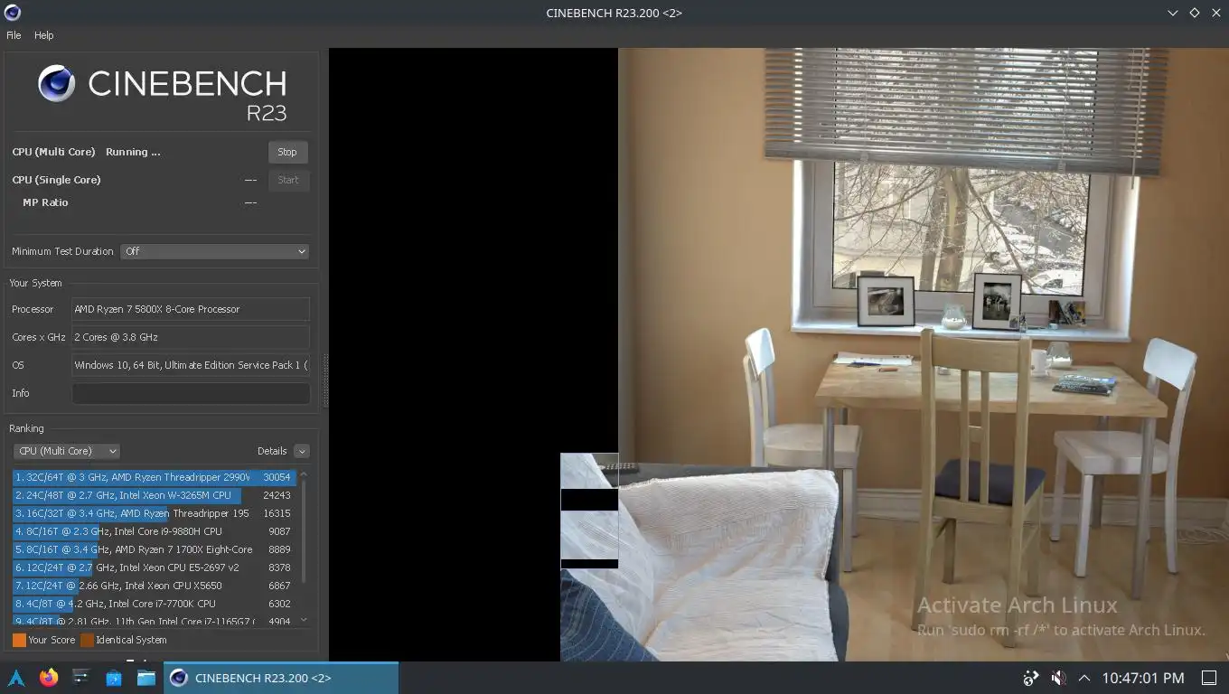Click the Cinebench icon in the title bar
Viewport: 1229px width, 694px height.
pyautogui.click(x=12, y=13)
